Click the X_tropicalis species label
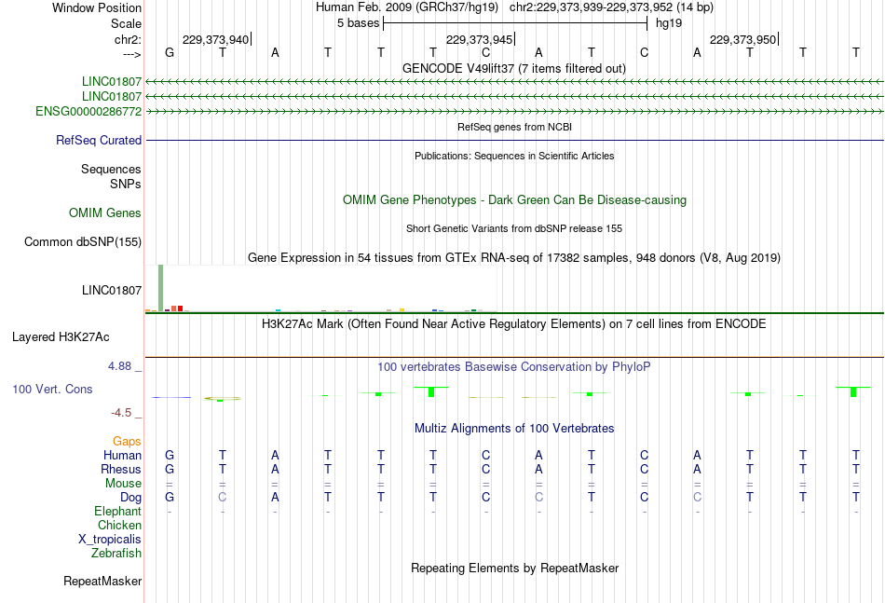This screenshot has height=603, width=885. point(110,540)
